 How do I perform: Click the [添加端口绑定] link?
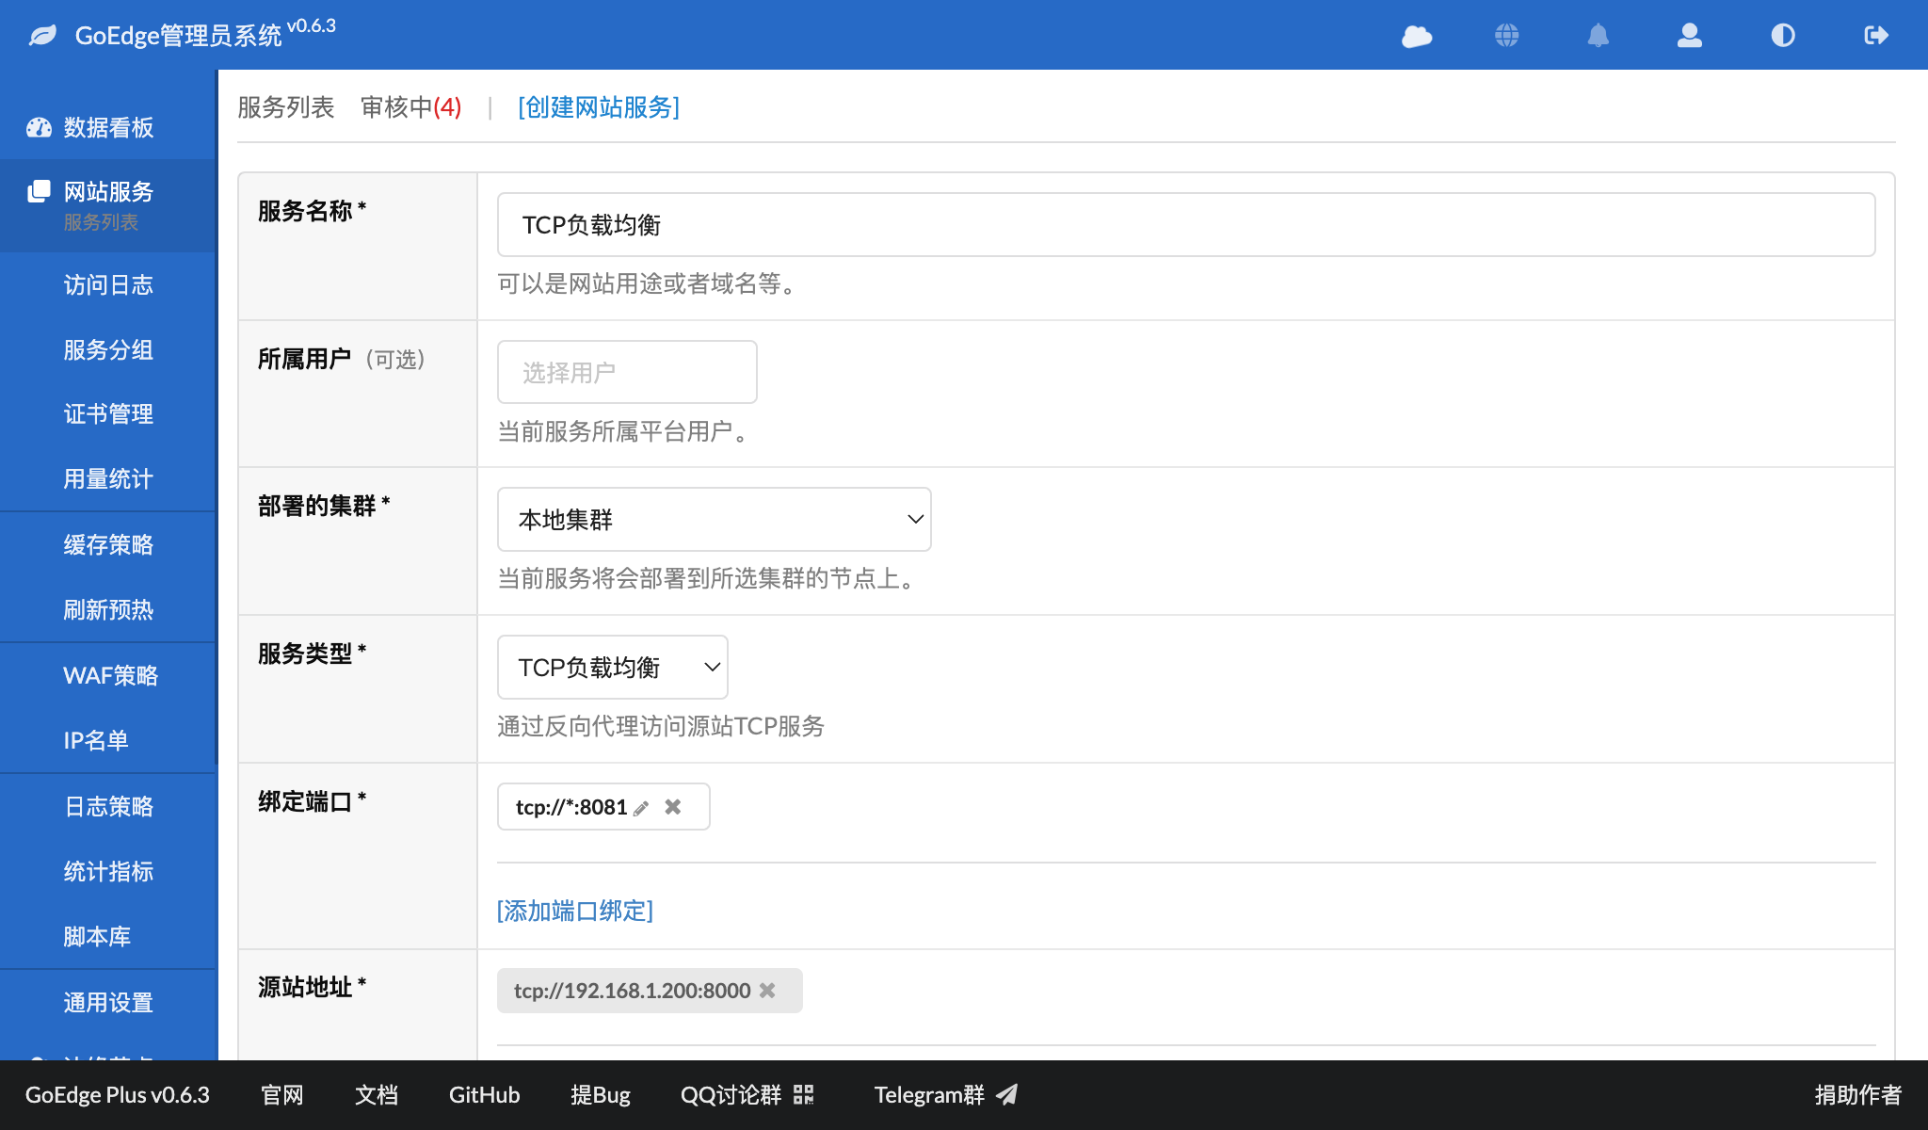click(x=575, y=911)
